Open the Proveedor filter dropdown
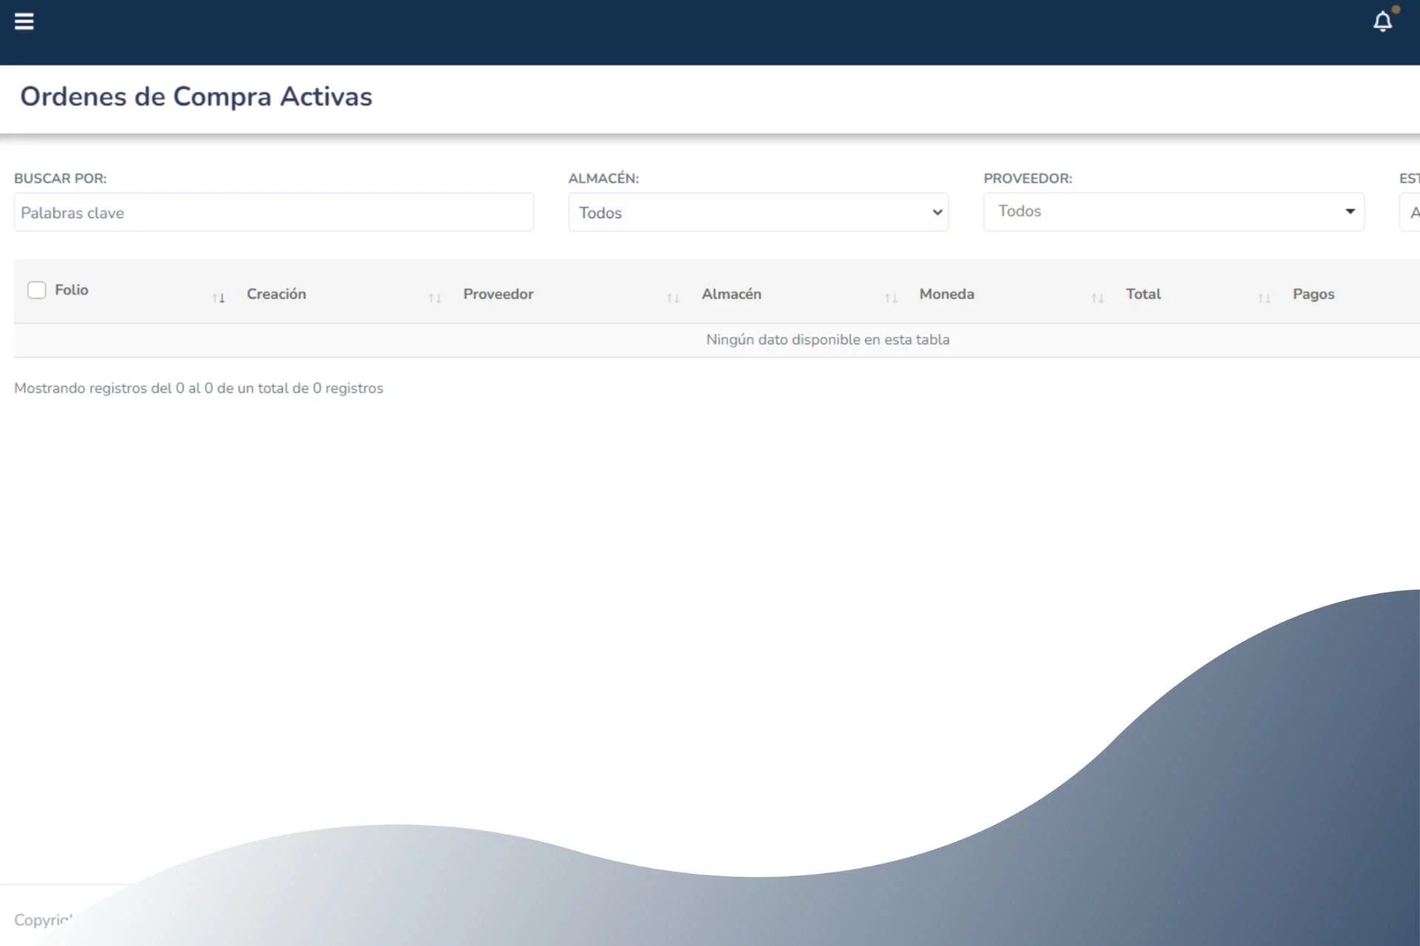This screenshot has width=1420, height=946. [1173, 212]
